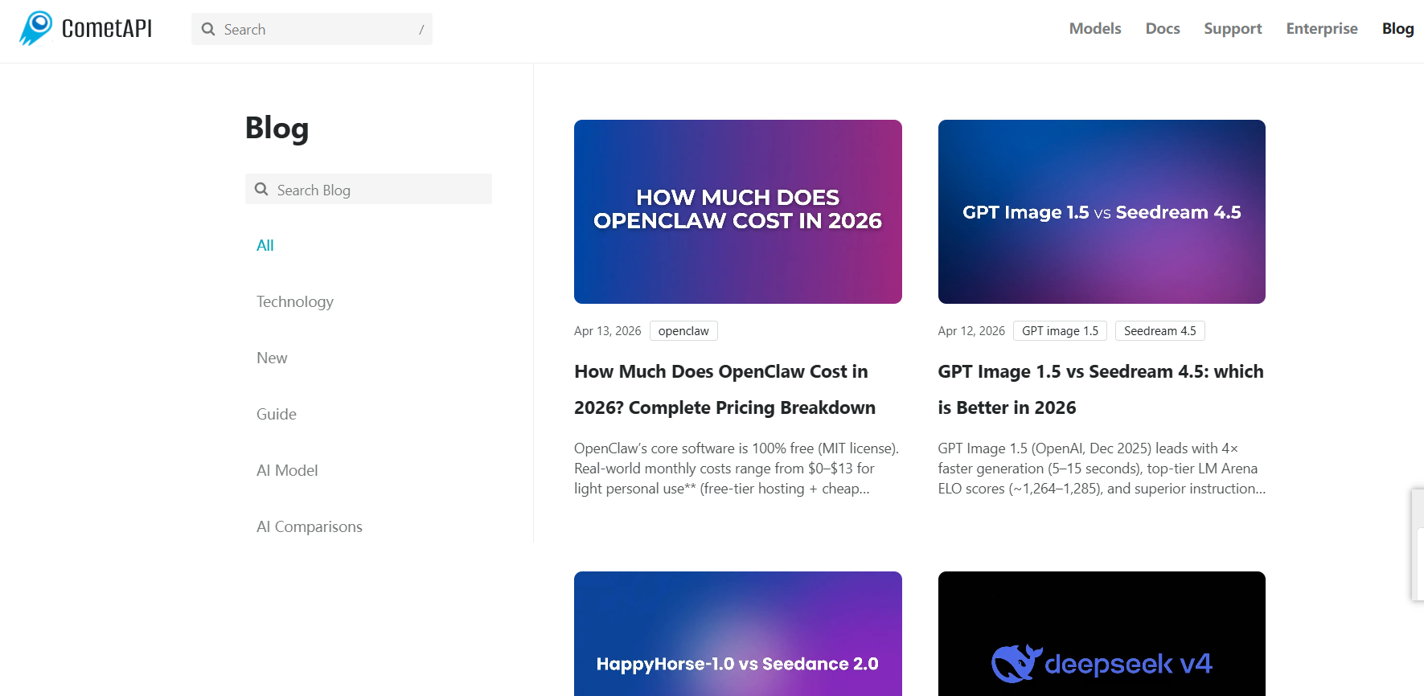Open 'How Much Does OpenClaw Cost' article title
This screenshot has width=1424, height=696.
click(724, 390)
